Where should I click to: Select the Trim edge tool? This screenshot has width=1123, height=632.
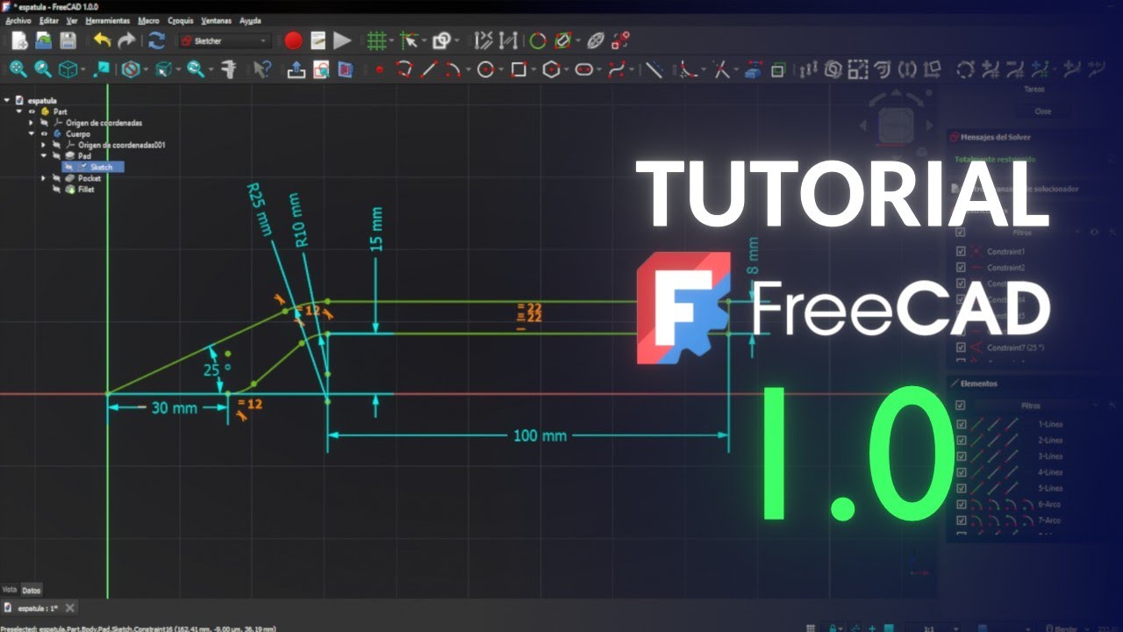point(720,68)
